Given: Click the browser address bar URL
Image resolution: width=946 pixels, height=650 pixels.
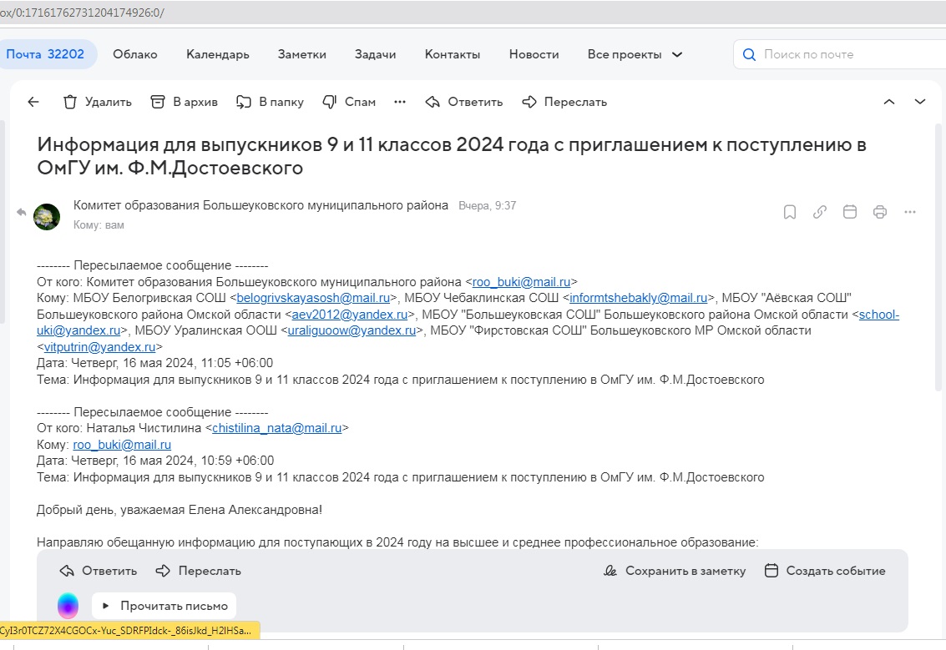Looking at the screenshot, I should [x=82, y=12].
